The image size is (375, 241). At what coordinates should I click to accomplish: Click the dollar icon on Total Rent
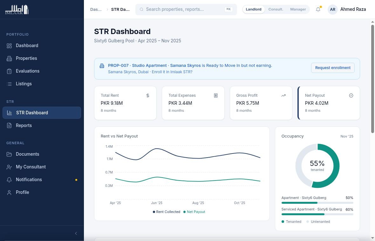(148, 96)
